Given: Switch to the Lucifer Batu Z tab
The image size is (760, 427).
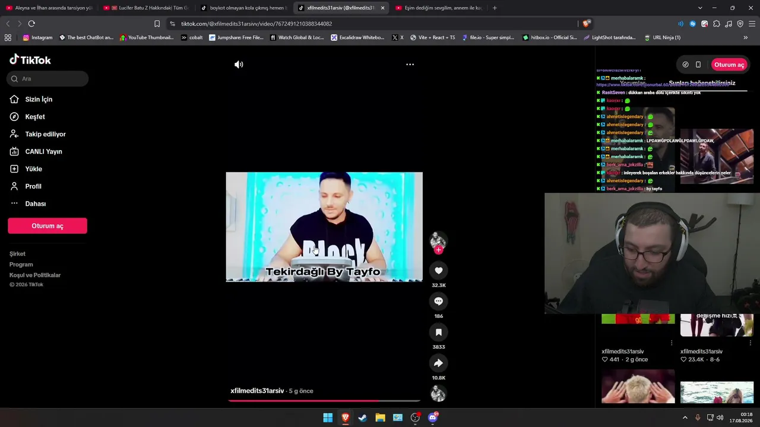Looking at the screenshot, I should coord(147,8).
